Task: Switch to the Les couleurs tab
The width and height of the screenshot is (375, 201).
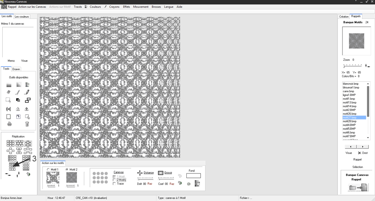Action: [x=22, y=17]
